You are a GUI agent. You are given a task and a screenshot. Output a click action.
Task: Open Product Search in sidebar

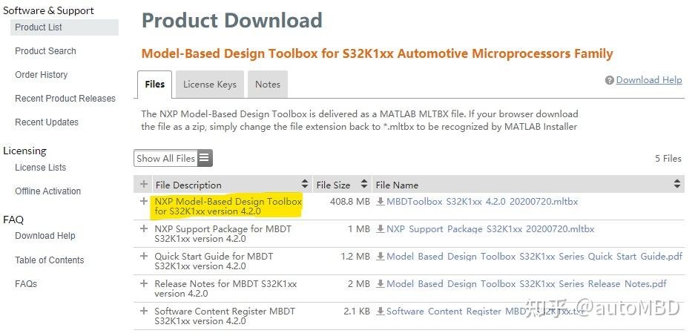(45, 51)
